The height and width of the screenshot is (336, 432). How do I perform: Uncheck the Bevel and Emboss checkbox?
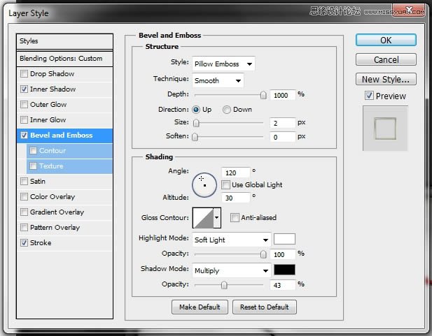[25, 136]
